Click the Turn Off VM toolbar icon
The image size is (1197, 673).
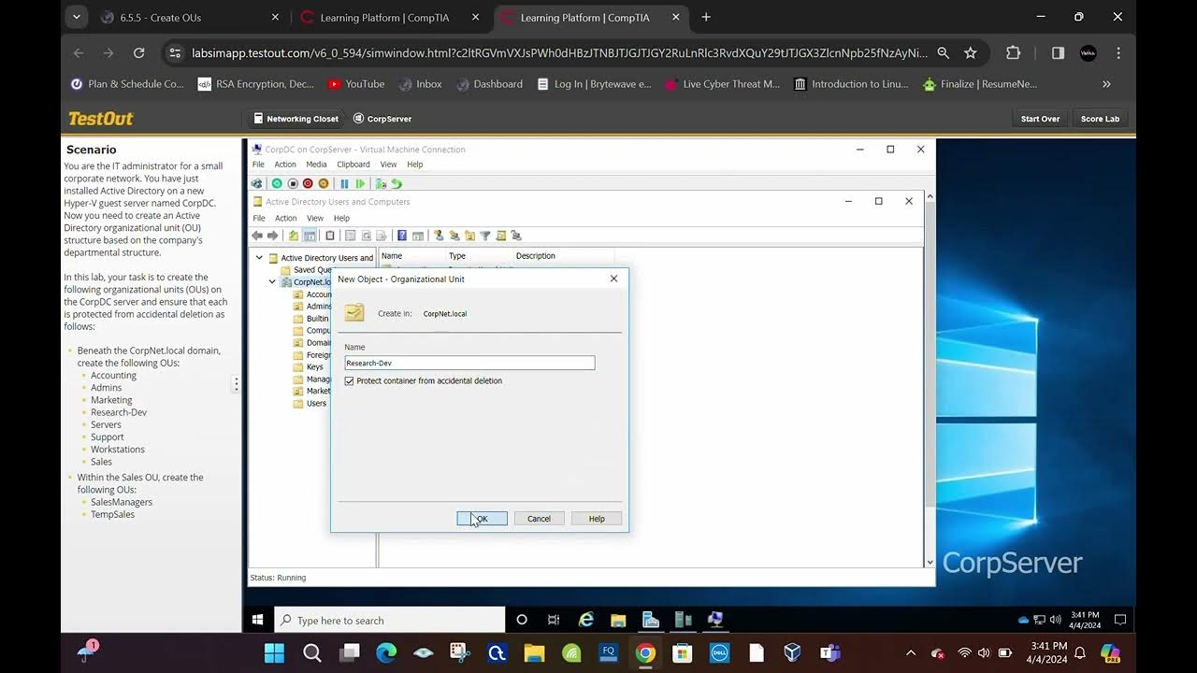coord(293,183)
